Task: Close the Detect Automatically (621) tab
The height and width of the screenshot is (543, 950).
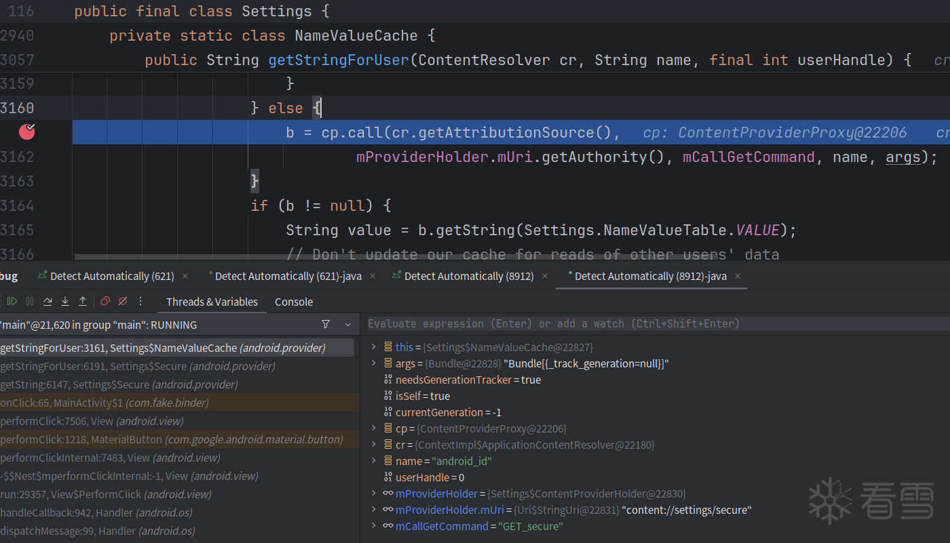Action: point(185,276)
